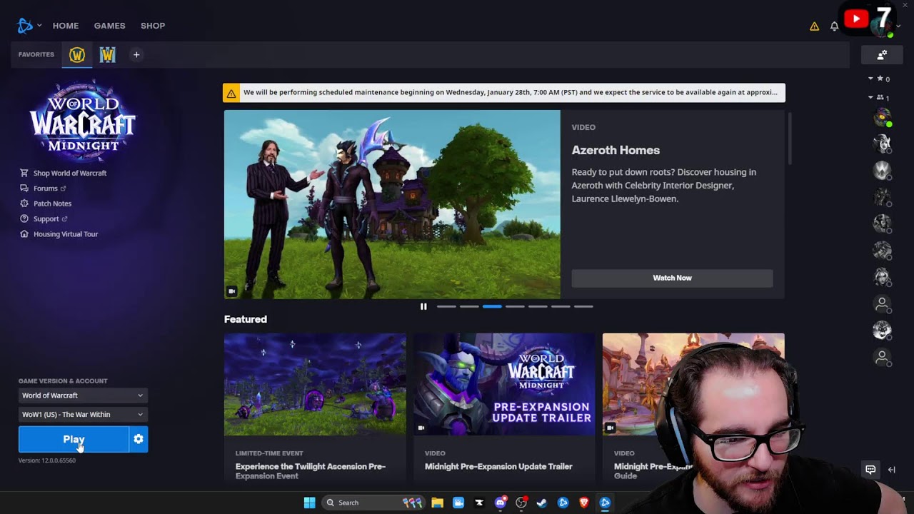The height and width of the screenshot is (514, 914).
Task: Select the World of Warcraft favorites tab icon
Action: click(77, 54)
